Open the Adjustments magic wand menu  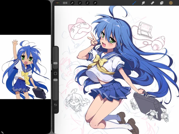click(80, 3)
